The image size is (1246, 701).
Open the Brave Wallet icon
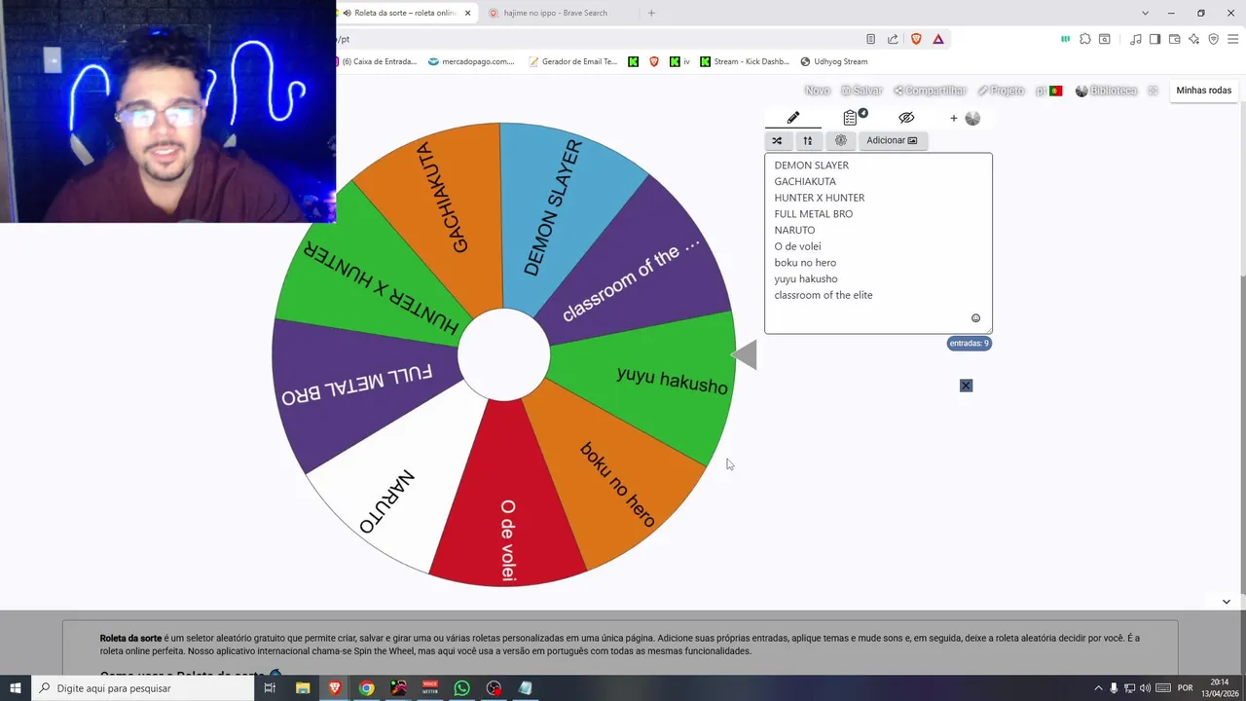tap(1174, 39)
